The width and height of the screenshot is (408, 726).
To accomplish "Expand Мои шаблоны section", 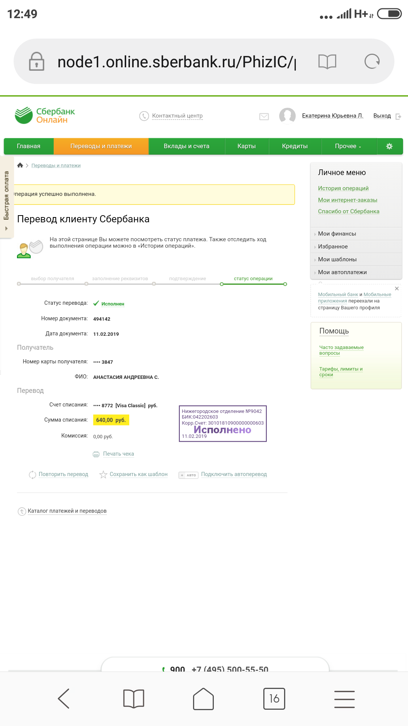I will [356, 259].
